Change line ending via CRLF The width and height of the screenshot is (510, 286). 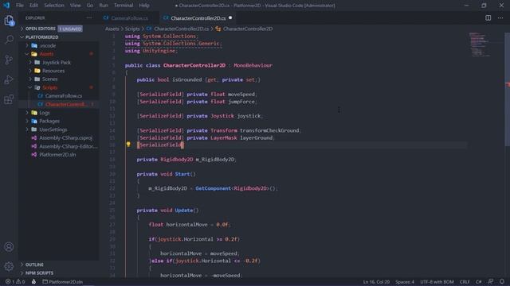click(465, 282)
